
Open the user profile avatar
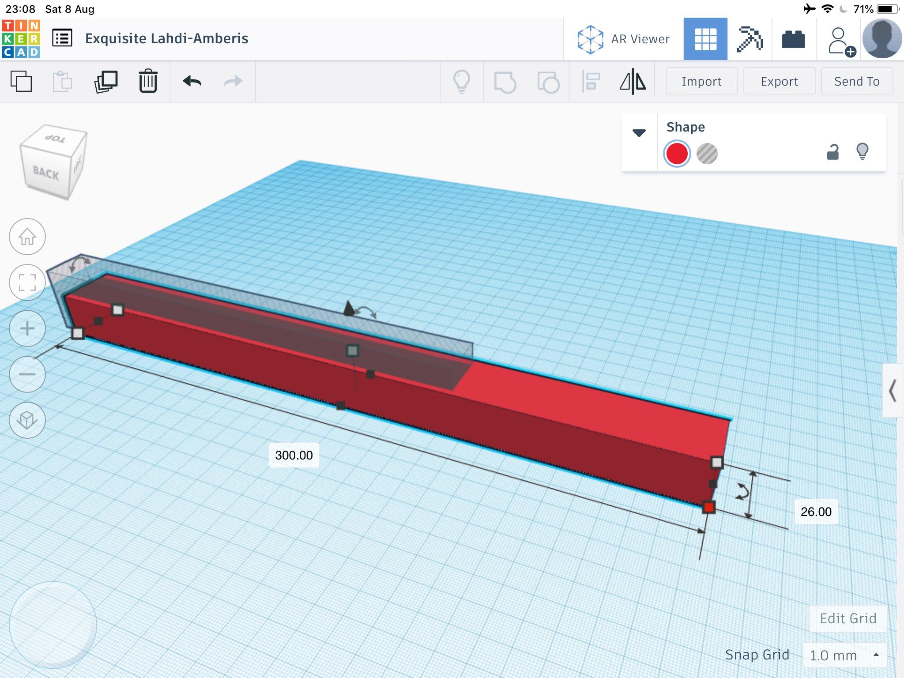[882, 39]
